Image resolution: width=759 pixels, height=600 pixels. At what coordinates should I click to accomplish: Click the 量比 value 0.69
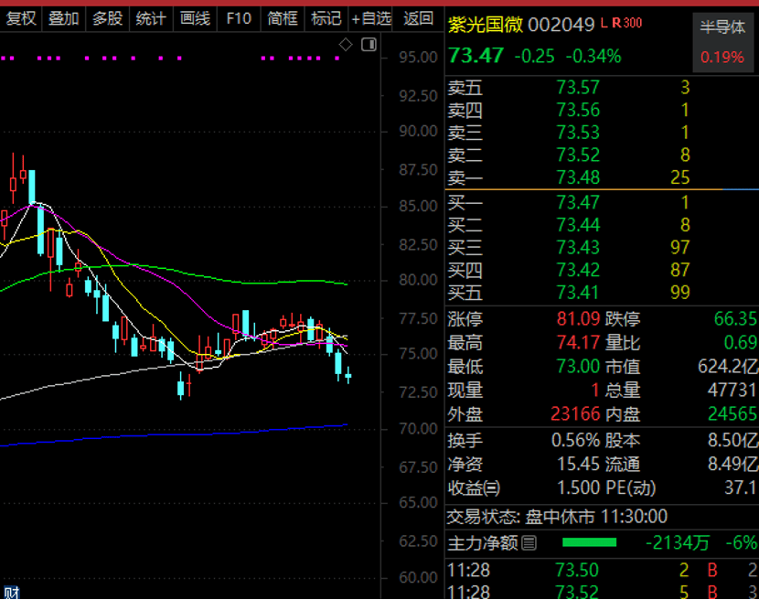741,342
